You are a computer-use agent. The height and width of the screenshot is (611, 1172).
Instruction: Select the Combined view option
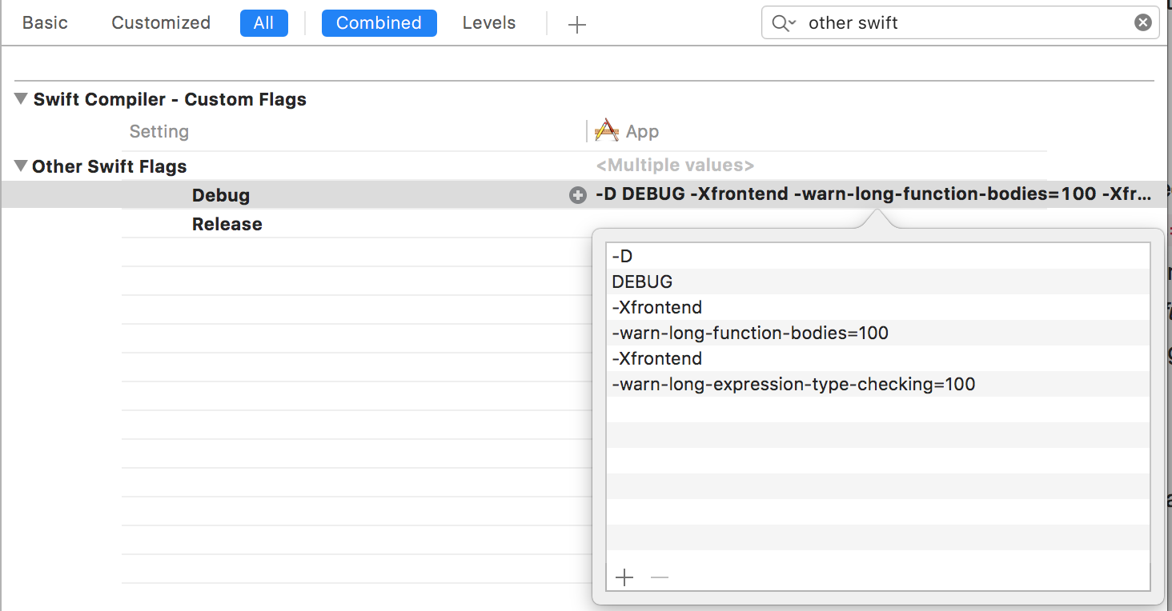(x=379, y=23)
